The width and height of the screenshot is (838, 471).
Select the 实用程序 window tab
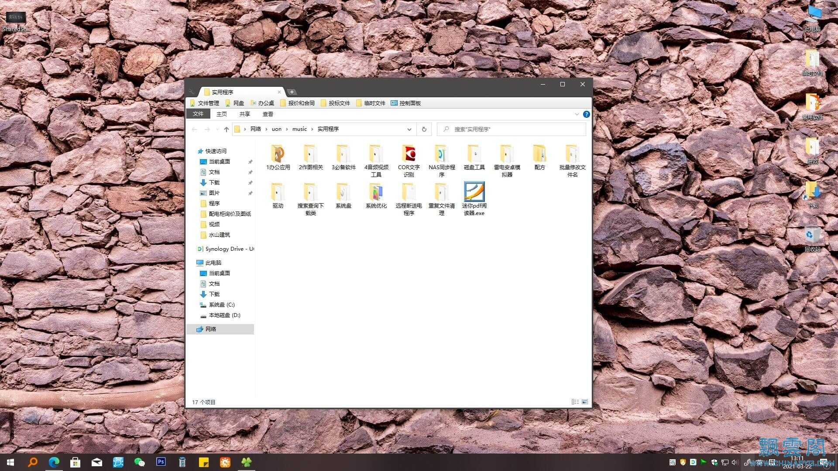tap(241, 92)
